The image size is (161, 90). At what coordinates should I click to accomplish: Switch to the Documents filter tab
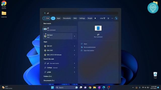coord(67,18)
